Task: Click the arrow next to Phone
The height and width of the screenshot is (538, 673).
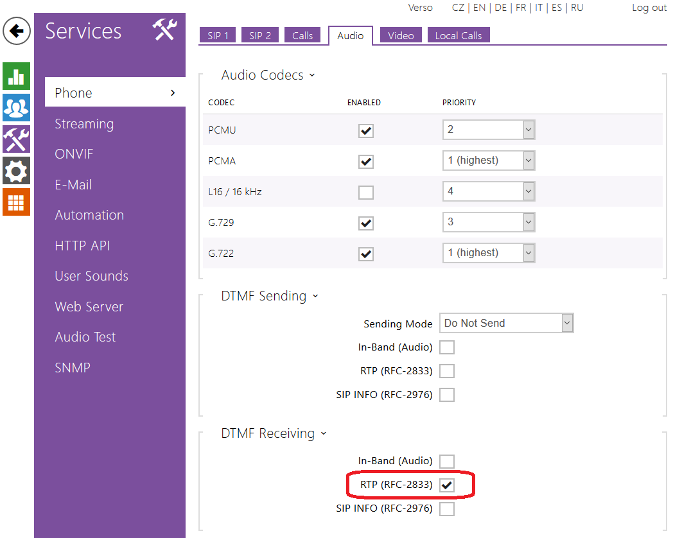Action: [172, 93]
